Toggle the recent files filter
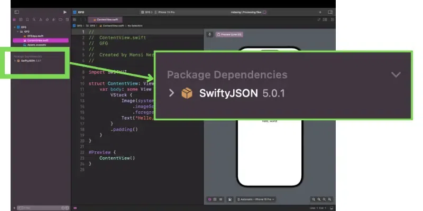The width and height of the screenshot is (423, 211). (x=63, y=208)
